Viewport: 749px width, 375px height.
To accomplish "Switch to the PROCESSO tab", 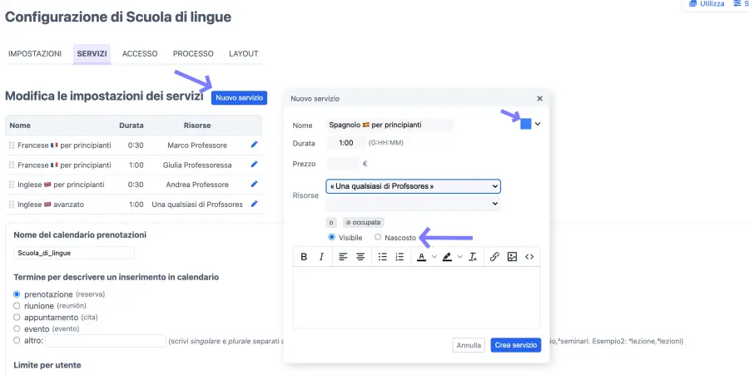I will (193, 54).
